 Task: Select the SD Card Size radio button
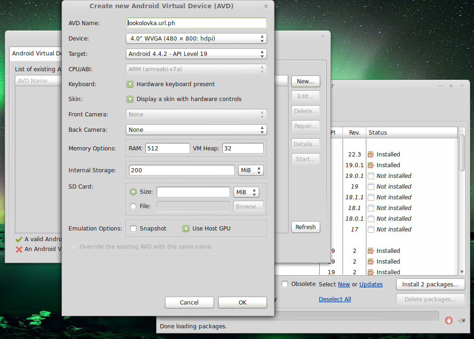click(133, 192)
